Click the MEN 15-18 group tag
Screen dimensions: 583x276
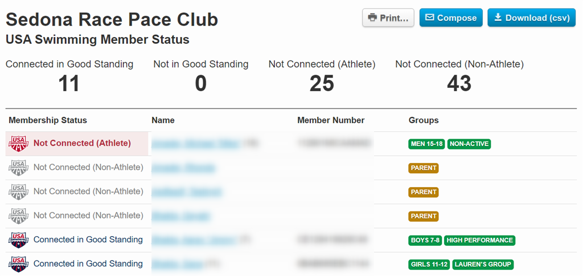(427, 144)
